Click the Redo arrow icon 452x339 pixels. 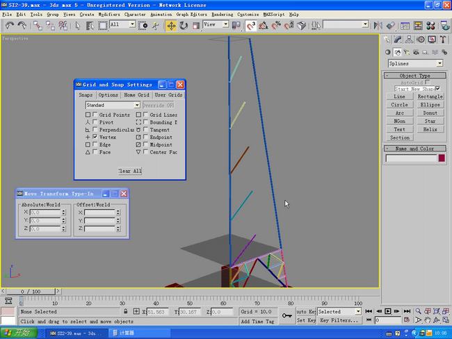tap(22, 26)
